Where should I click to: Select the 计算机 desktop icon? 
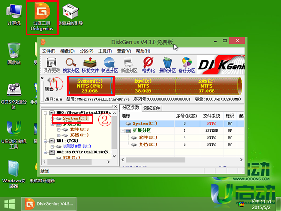coord(14,15)
